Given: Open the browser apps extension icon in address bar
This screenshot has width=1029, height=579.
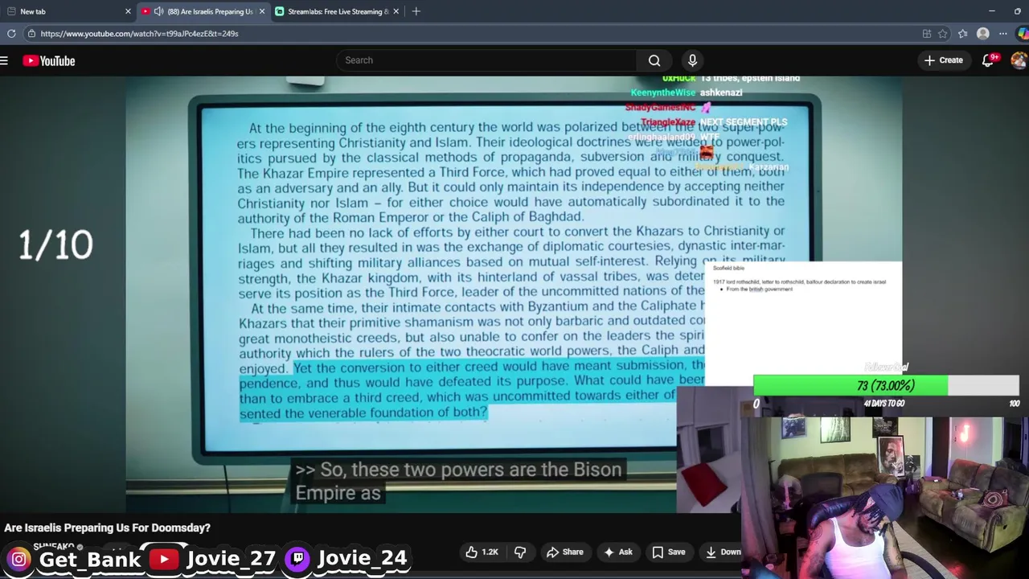Looking at the screenshot, I should (927, 34).
